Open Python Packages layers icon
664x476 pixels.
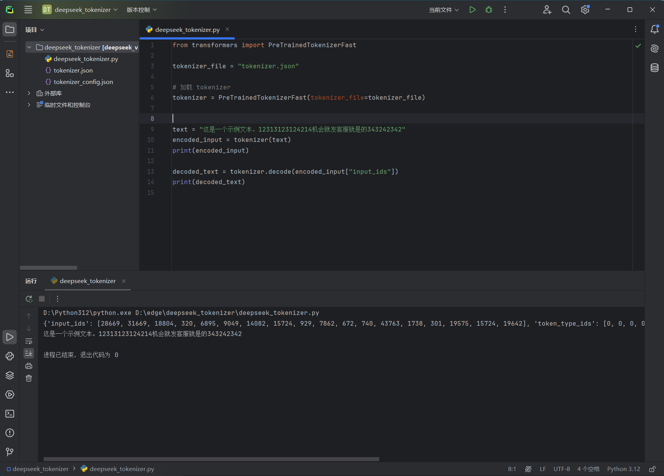(10, 375)
